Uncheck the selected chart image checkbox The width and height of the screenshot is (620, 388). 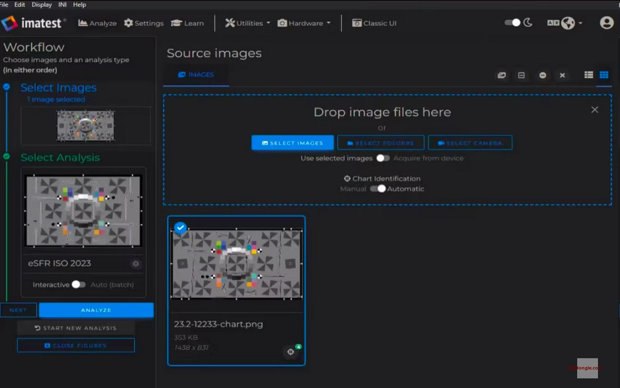180,228
